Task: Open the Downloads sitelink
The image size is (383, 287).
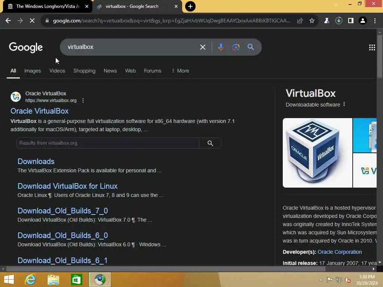Action: click(x=36, y=161)
